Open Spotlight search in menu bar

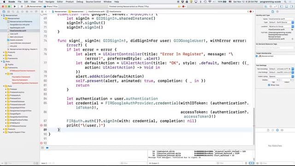click(x=285, y=2)
